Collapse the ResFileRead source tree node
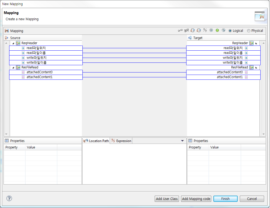 pos(13,67)
